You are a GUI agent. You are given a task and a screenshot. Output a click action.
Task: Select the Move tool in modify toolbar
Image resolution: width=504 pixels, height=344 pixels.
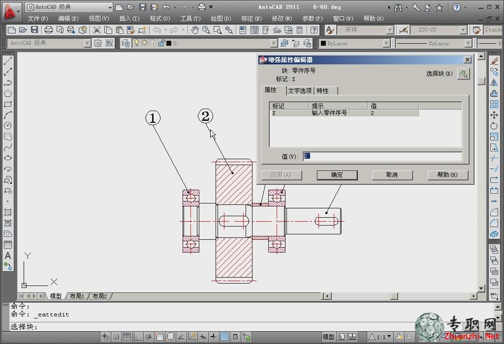[x=494, y=115]
